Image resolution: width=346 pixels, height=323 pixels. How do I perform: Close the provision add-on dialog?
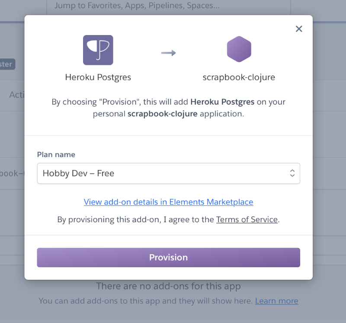[299, 29]
